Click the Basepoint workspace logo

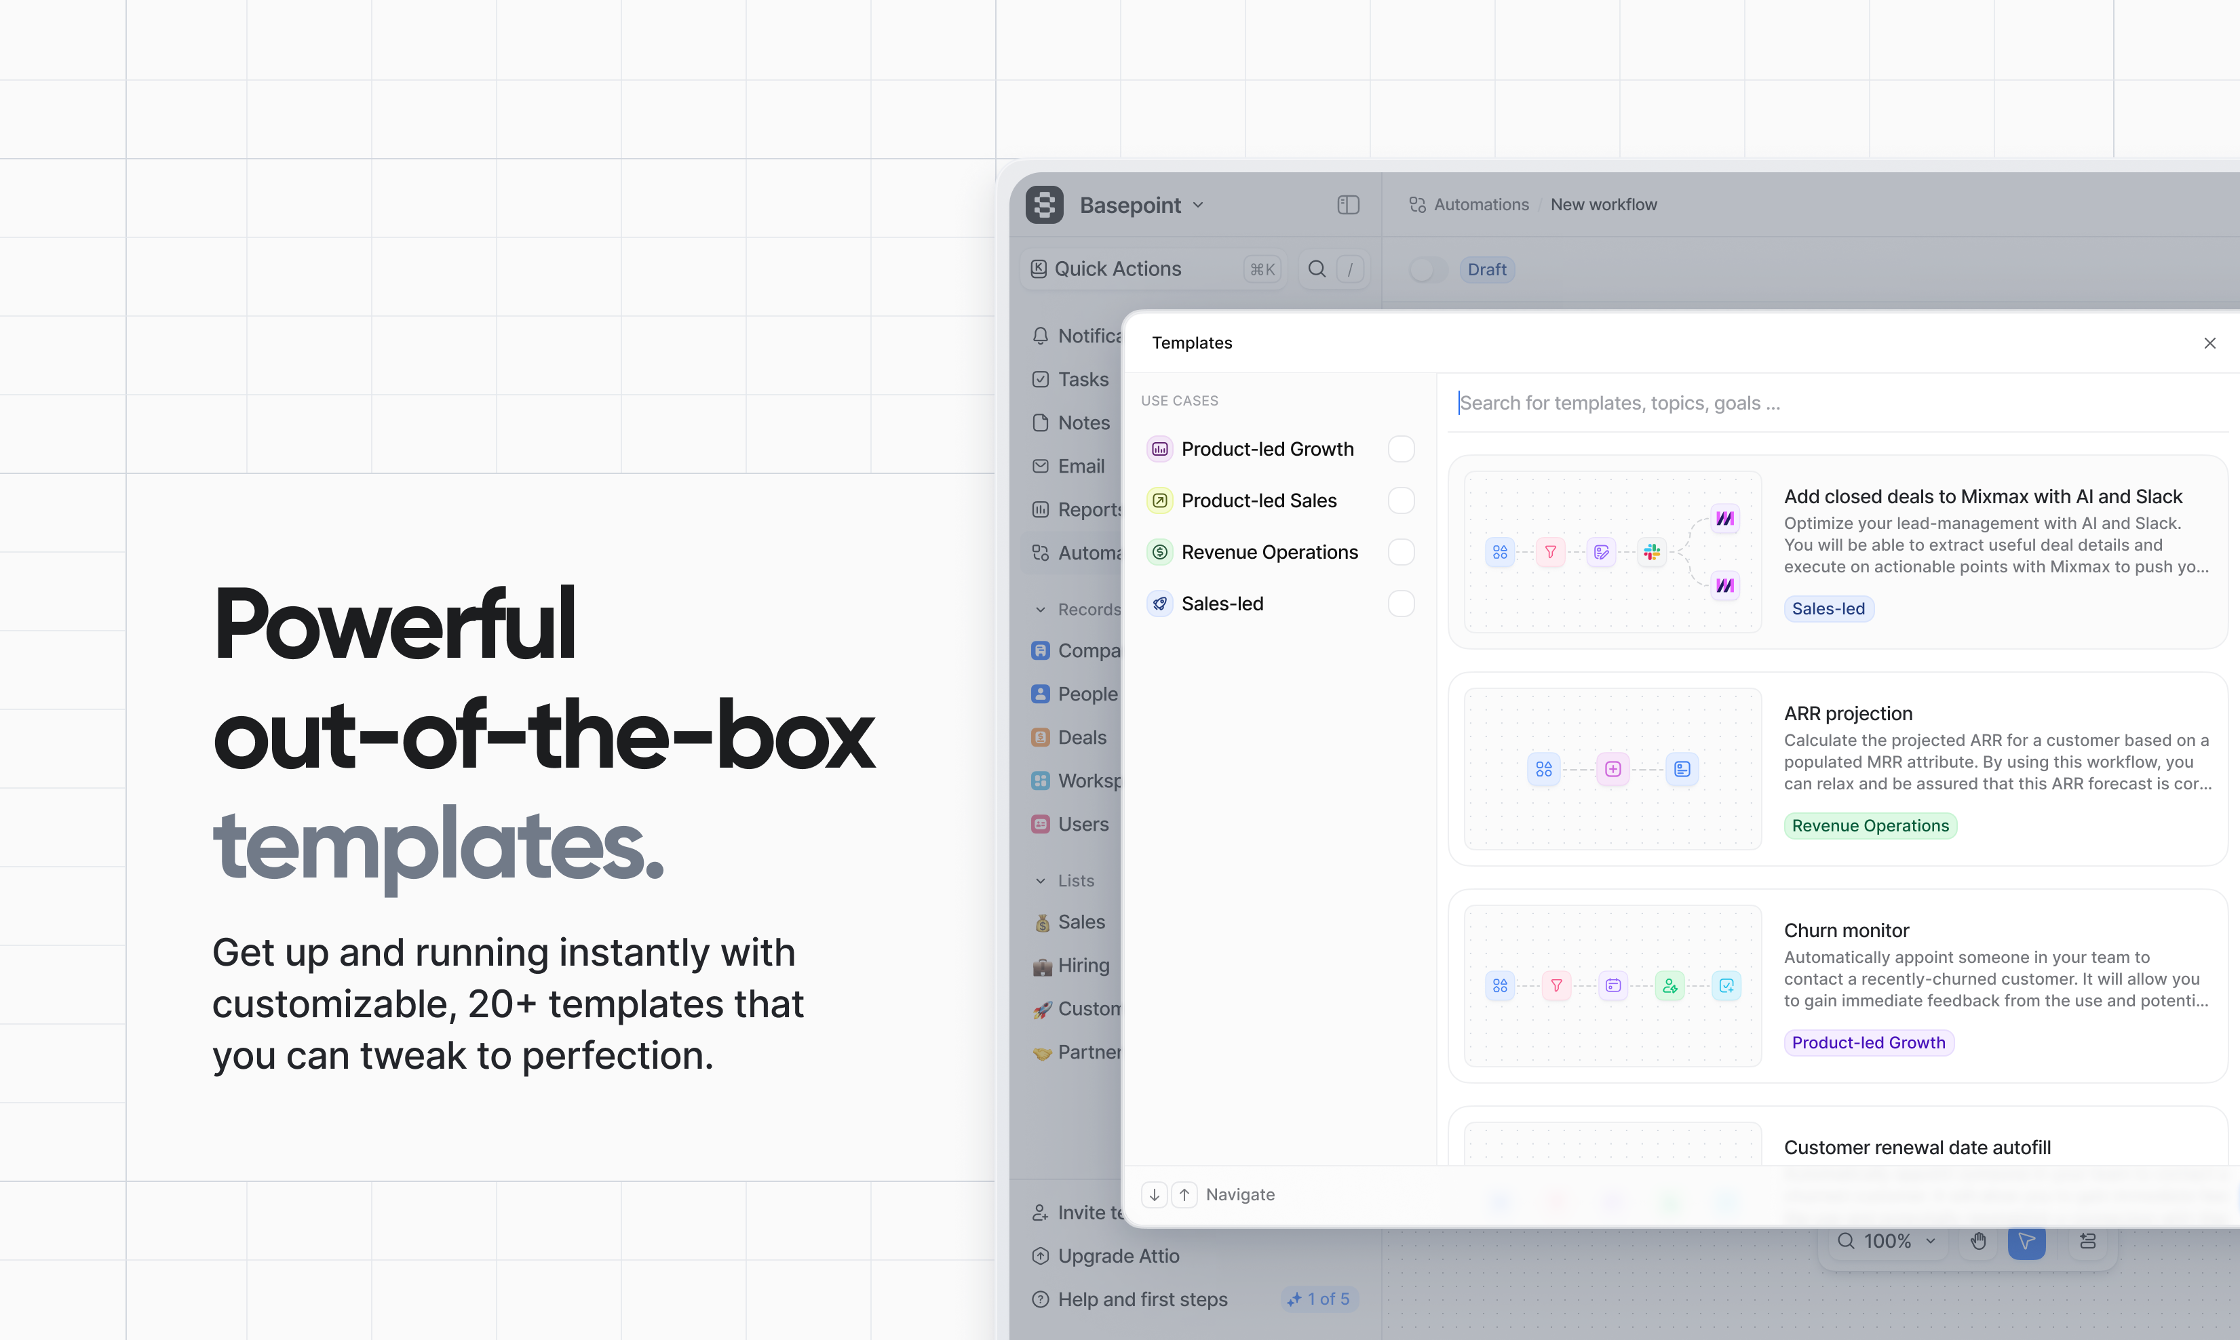click(x=1044, y=205)
